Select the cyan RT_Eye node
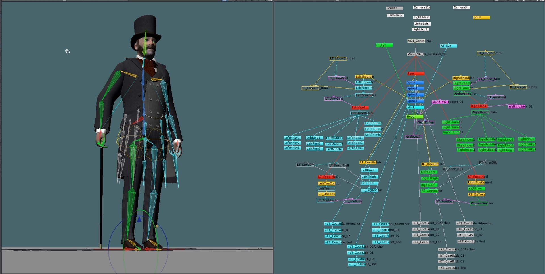 [448, 46]
